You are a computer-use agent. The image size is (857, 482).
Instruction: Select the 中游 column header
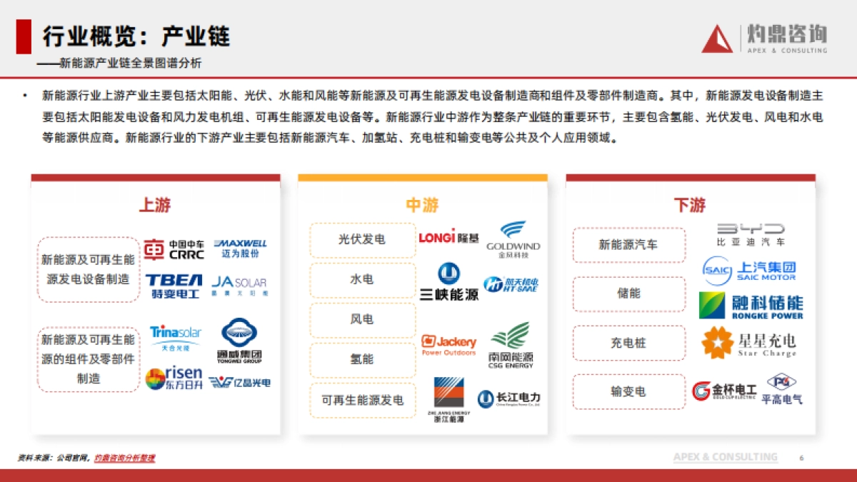[x=424, y=204]
